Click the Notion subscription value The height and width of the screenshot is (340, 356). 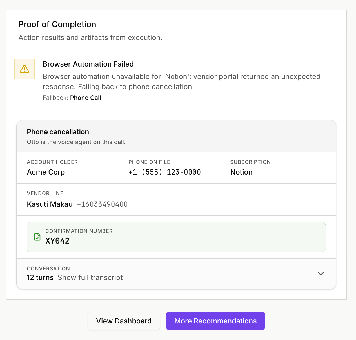click(241, 172)
